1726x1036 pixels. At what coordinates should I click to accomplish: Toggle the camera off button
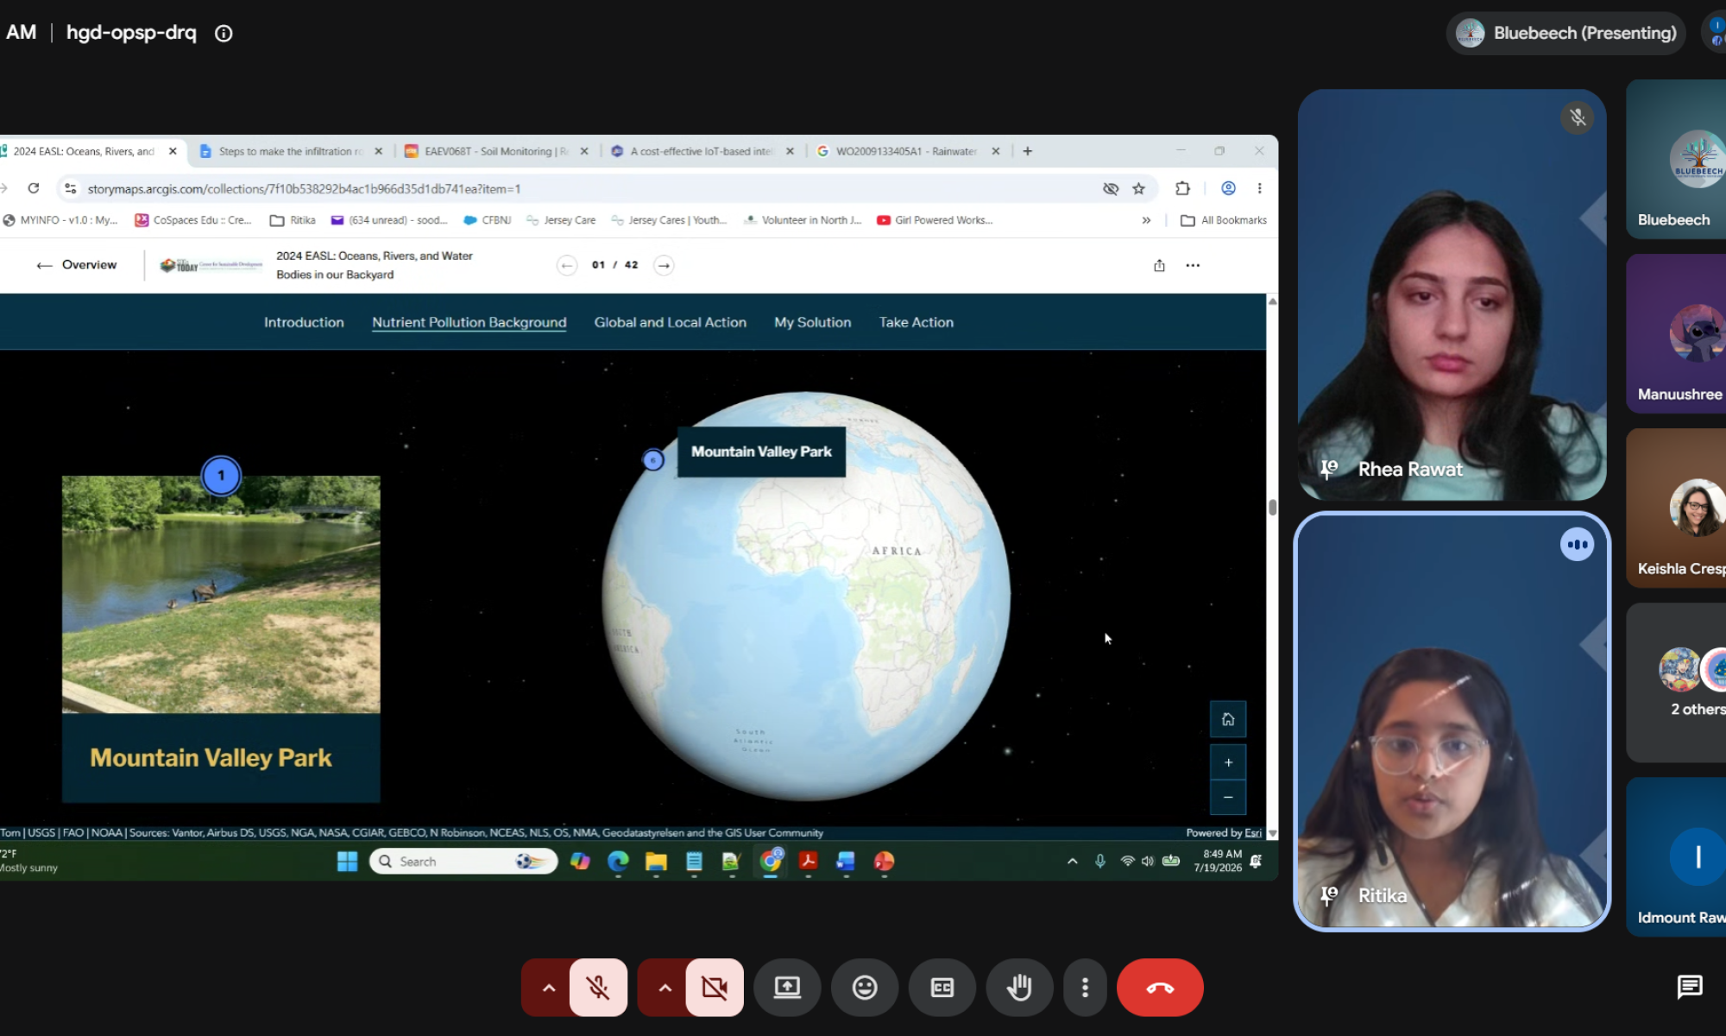715,987
